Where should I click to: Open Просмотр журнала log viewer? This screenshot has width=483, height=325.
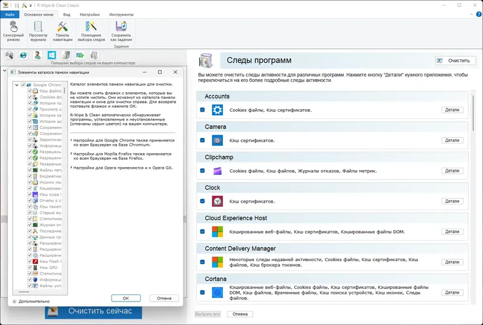38,31
